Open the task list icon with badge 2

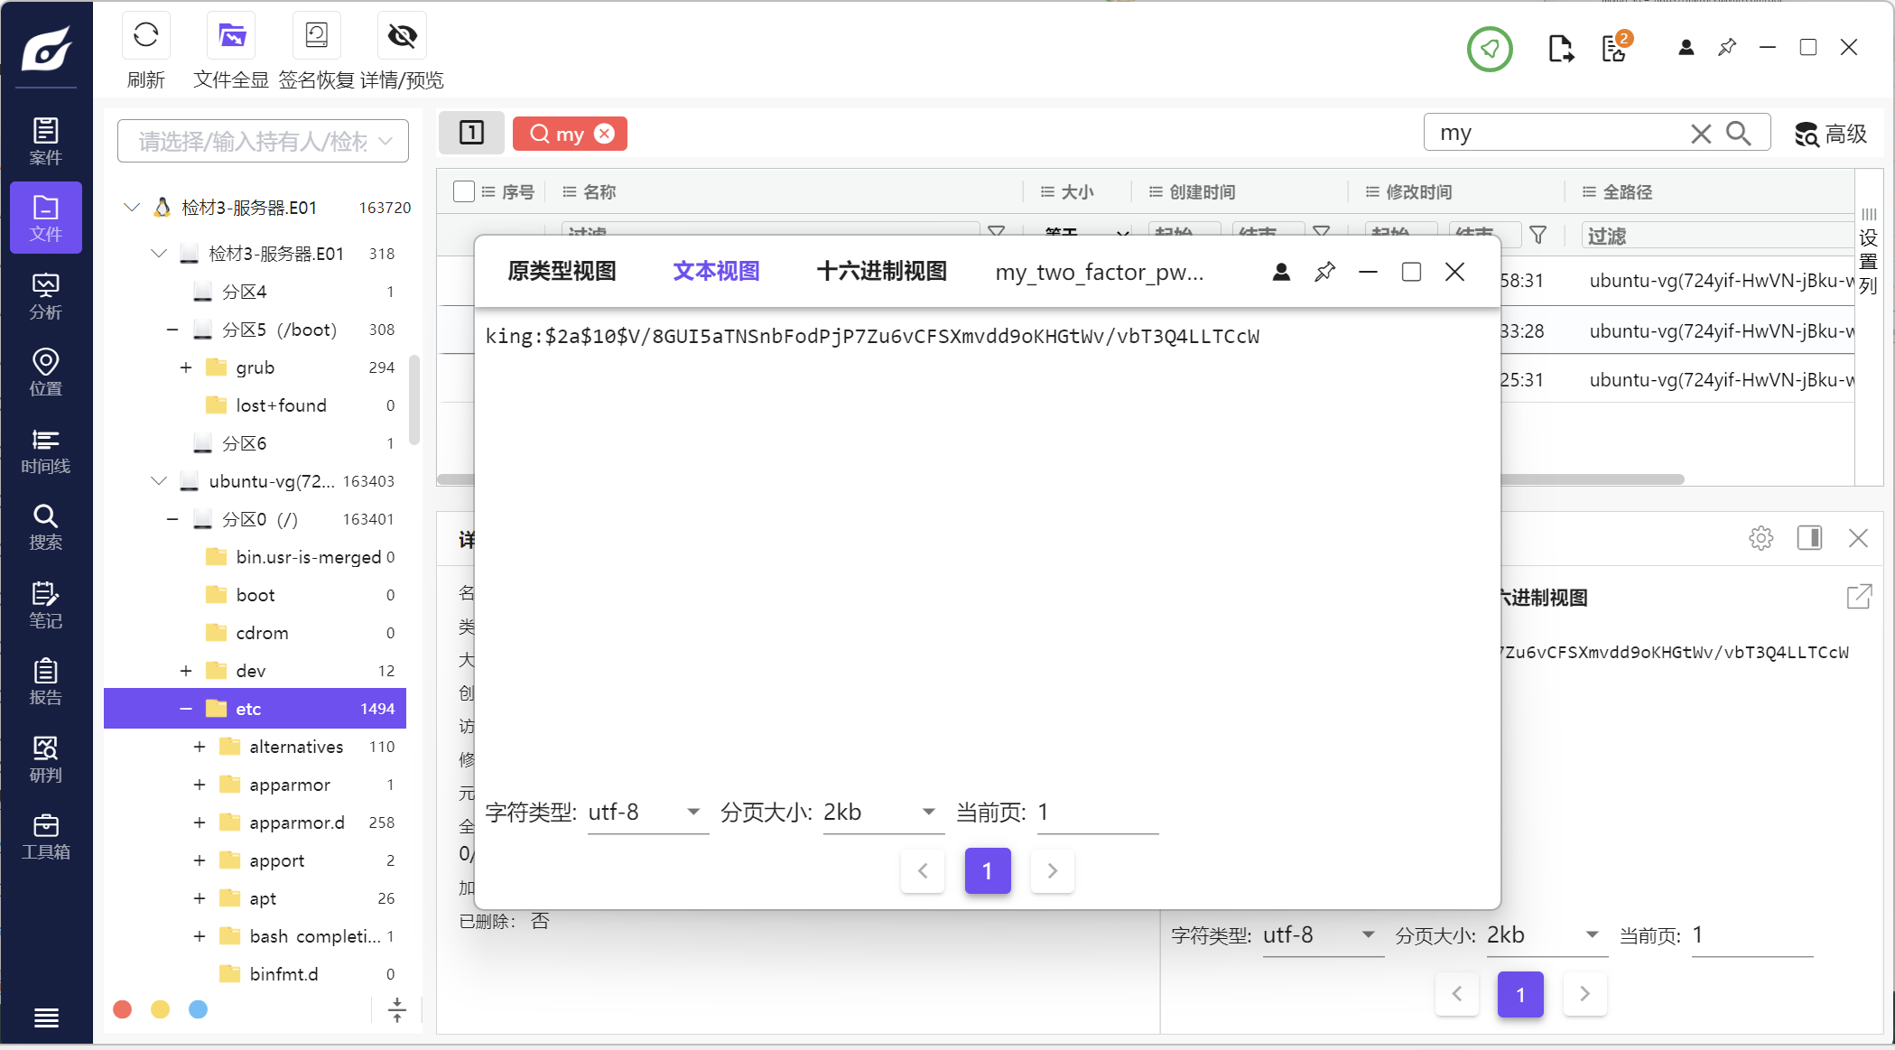1615,48
